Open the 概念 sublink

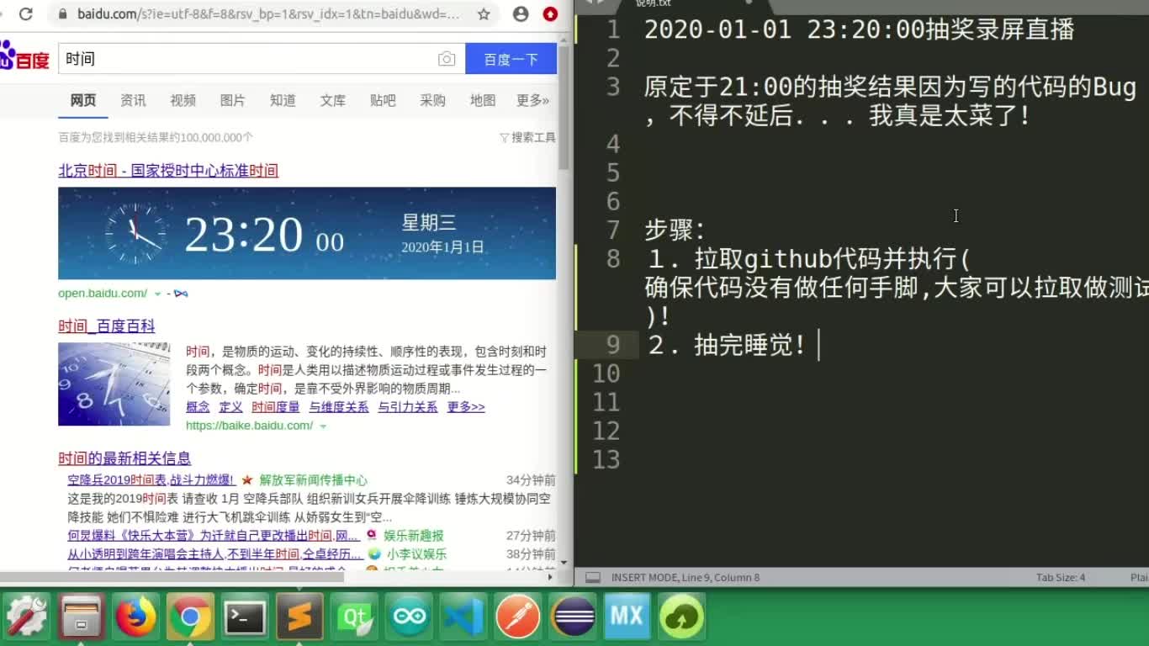tap(198, 407)
